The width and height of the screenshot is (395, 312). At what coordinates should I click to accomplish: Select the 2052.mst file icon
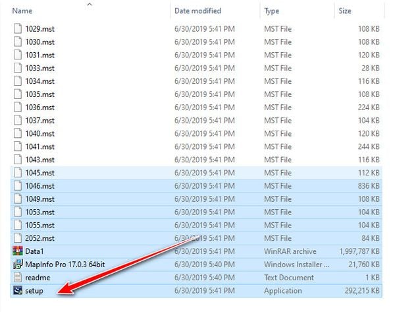18,238
